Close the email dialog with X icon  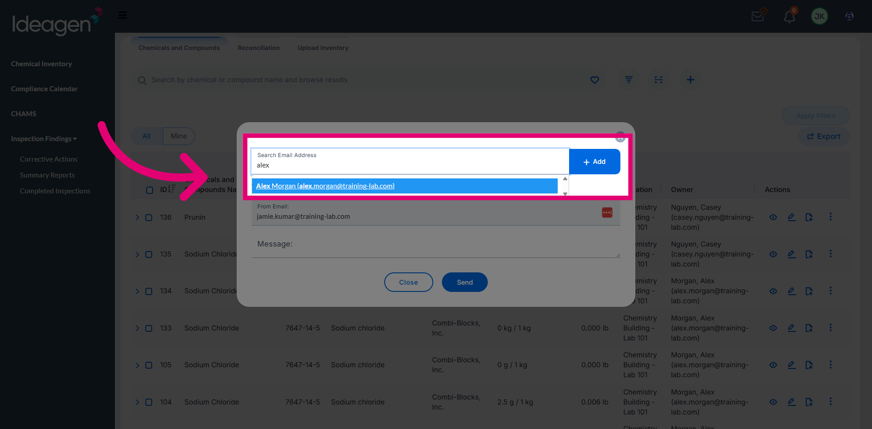pyautogui.click(x=620, y=137)
